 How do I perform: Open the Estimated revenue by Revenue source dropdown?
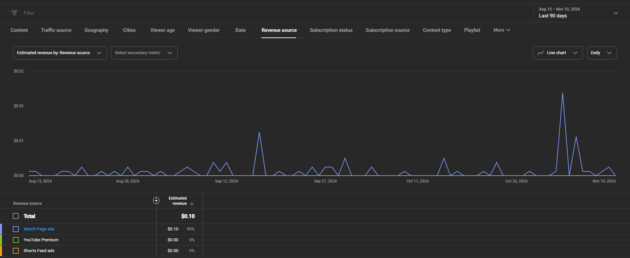(60, 53)
